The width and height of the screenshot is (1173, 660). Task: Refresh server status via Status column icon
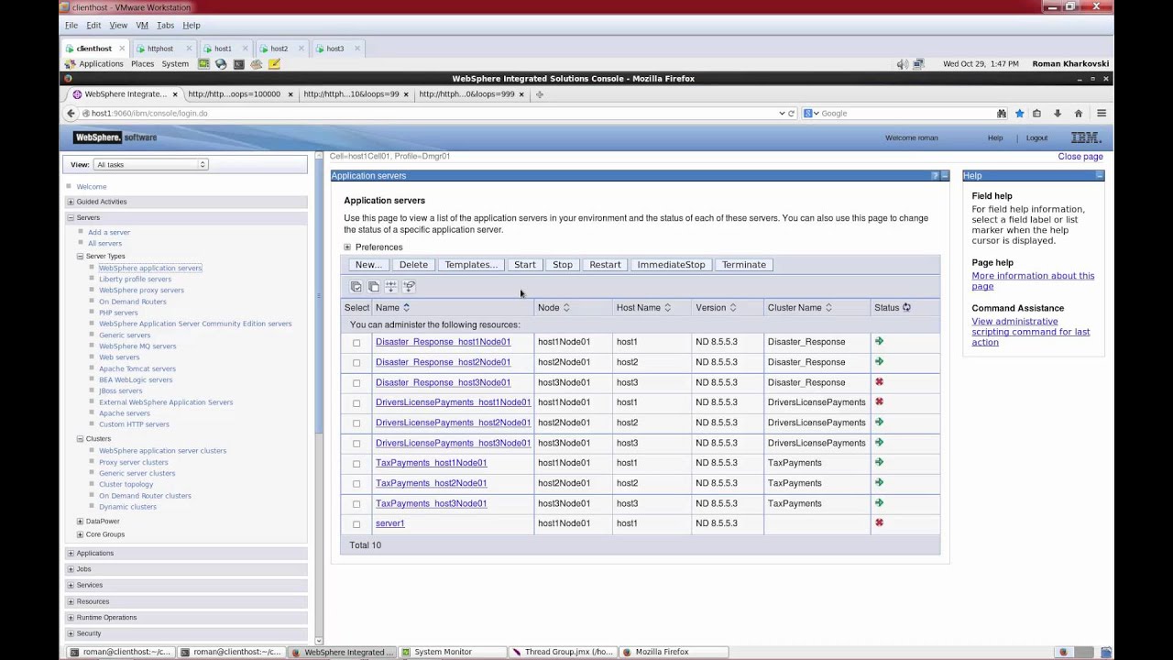click(906, 308)
